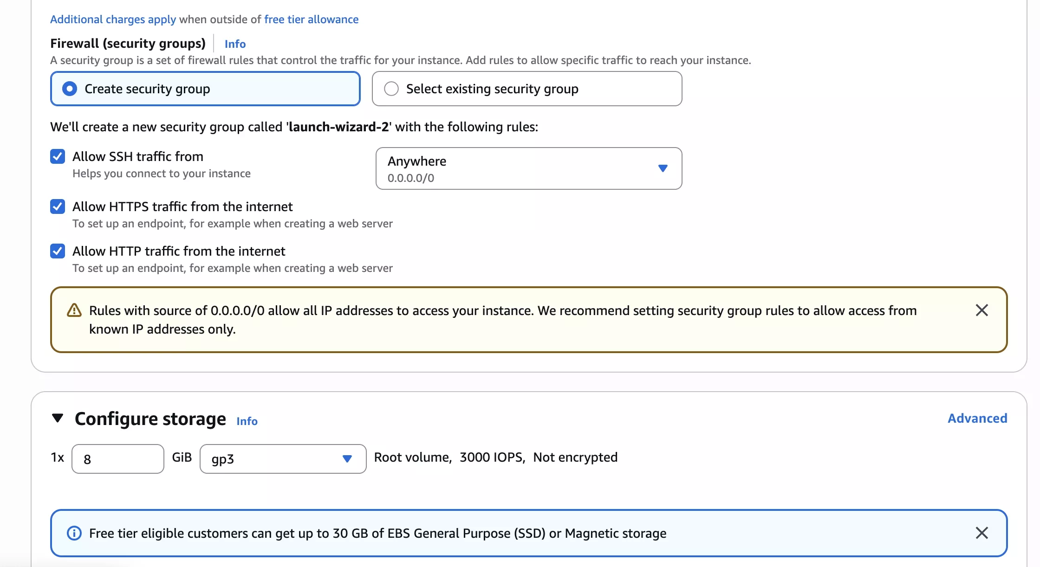Select the Create security group option

click(x=70, y=89)
